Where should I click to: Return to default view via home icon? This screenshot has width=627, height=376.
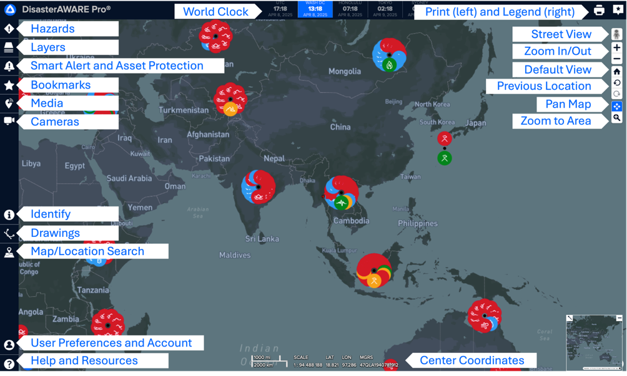tap(616, 72)
